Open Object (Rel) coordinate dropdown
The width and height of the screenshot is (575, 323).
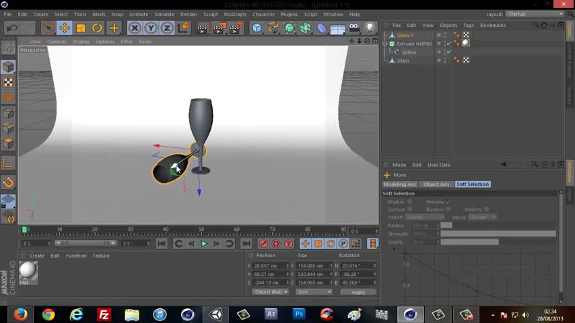(271, 292)
